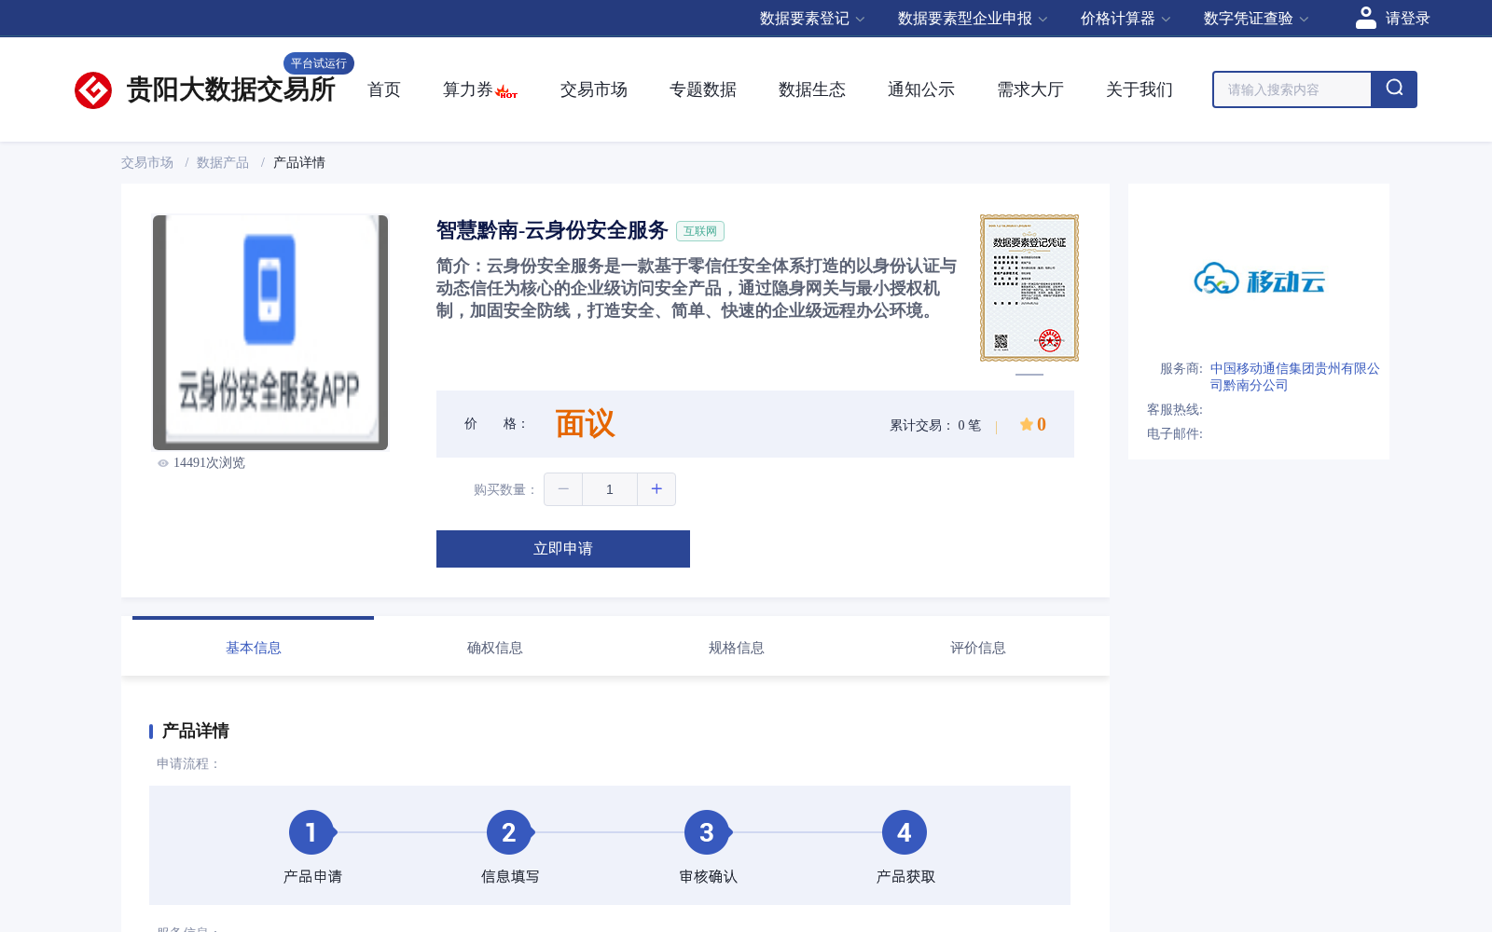
Task: Increase purchase quantity with plus button
Action: coord(656,489)
